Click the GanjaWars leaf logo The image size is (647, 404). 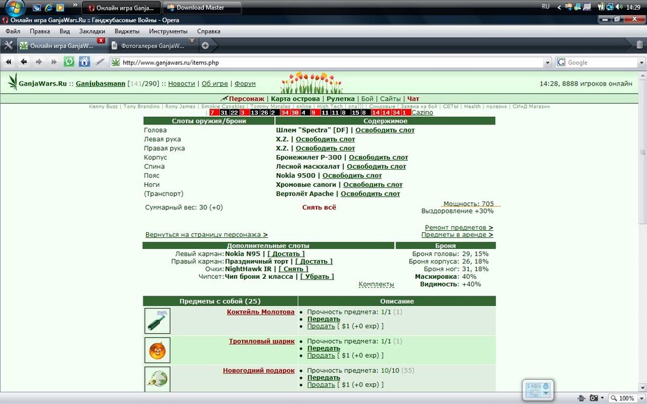pyautogui.click(x=13, y=81)
